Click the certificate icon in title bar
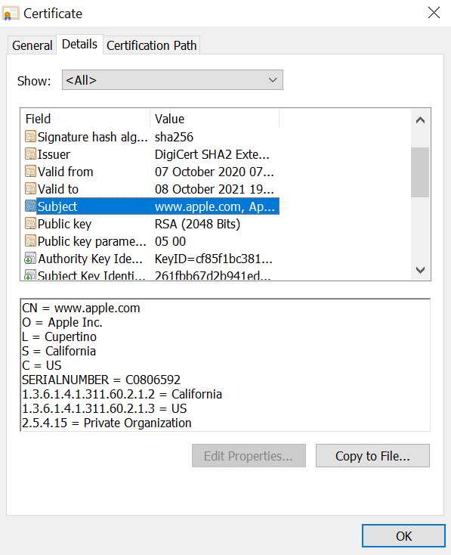 click(10, 14)
